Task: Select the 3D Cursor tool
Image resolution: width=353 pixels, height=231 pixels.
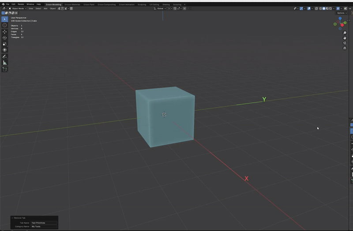Action: pos(4,25)
